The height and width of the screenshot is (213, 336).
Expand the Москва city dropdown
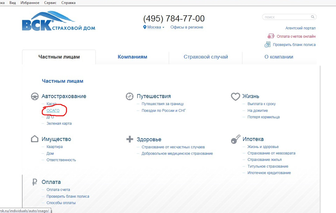154,27
